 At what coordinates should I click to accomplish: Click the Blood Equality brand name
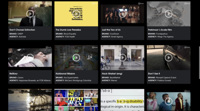pos(70,34)
